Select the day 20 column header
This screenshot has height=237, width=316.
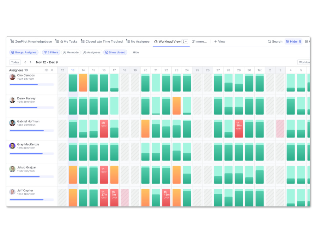pyautogui.click(x=145, y=70)
